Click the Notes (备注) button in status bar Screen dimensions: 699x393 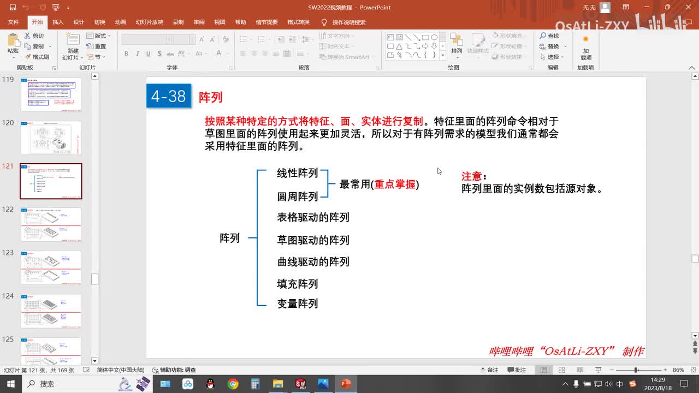click(489, 370)
